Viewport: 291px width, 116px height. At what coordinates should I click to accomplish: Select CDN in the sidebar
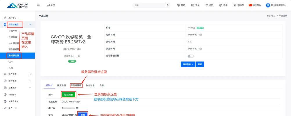pos(11,62)
